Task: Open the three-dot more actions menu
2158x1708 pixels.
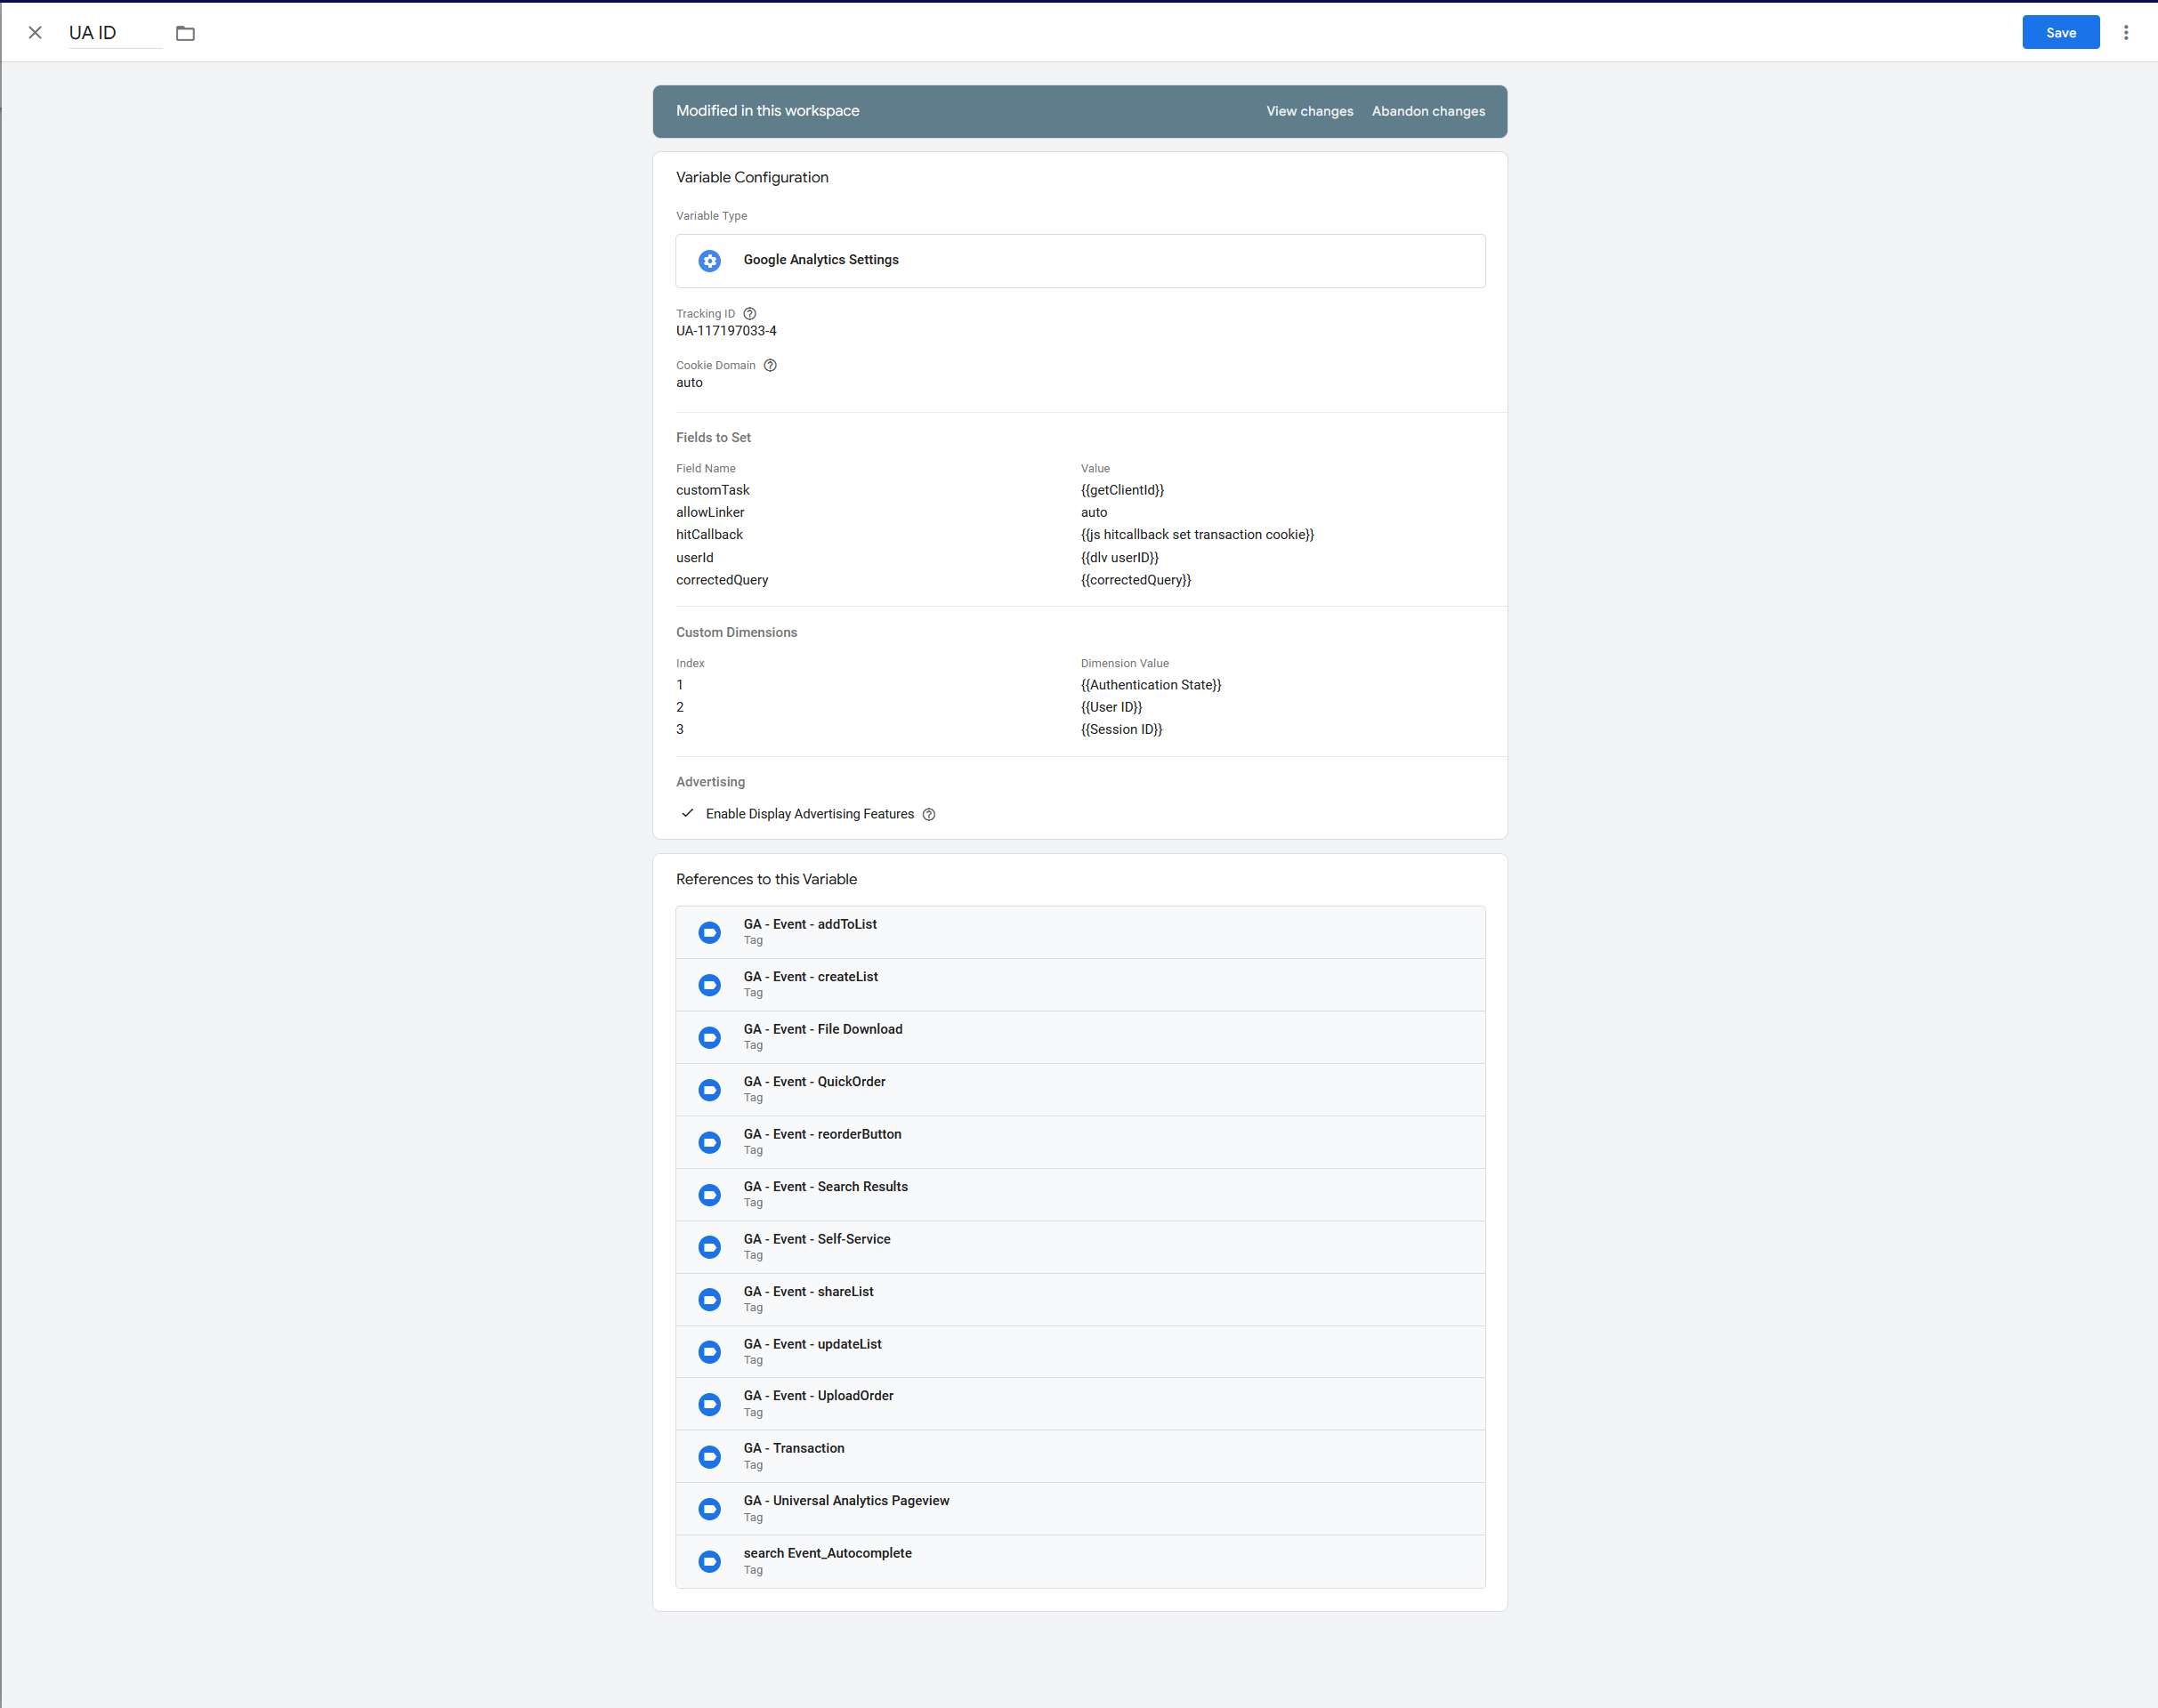Action: tap(2126, 33)
